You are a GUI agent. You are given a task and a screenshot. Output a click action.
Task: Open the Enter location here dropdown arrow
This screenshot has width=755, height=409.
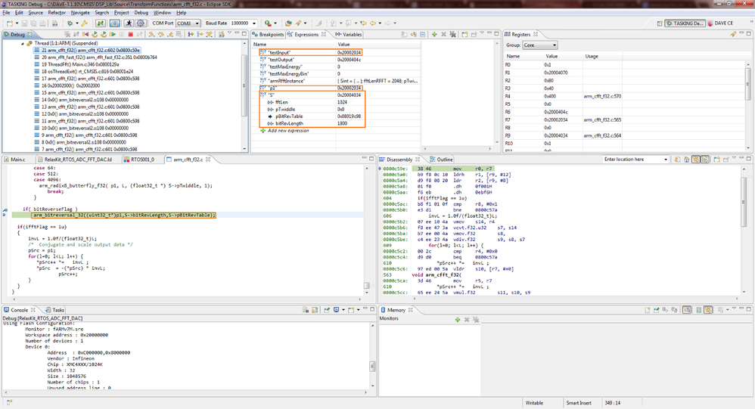click(x=666, y=160)
